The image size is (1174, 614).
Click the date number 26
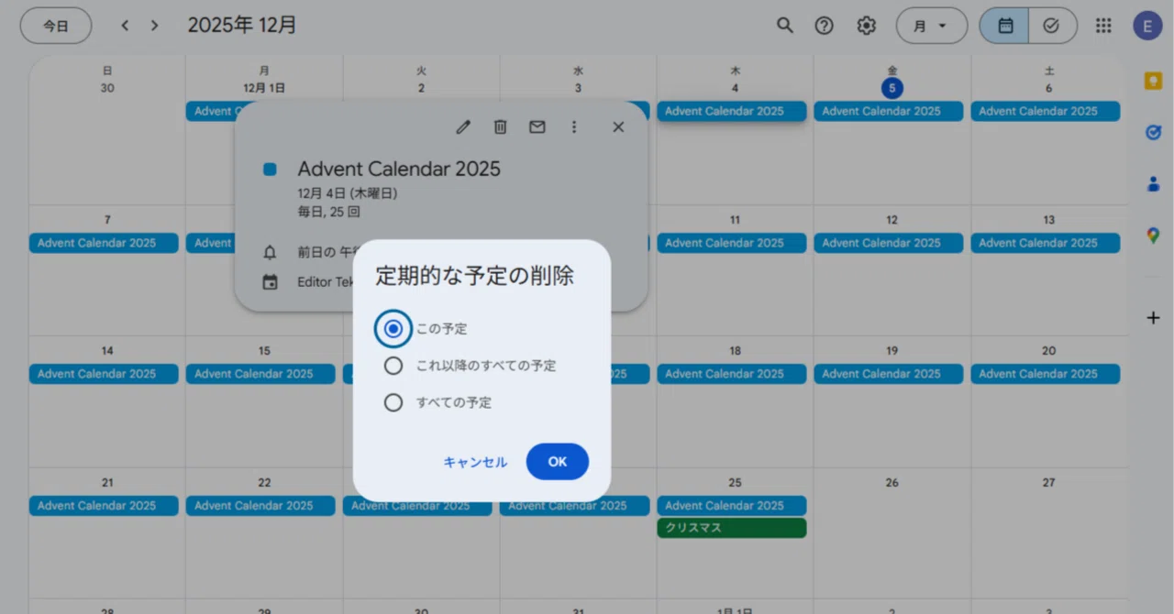click(x=892, y=483)
